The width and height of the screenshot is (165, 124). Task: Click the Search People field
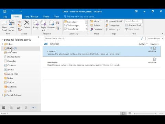[x=134, y=21]
